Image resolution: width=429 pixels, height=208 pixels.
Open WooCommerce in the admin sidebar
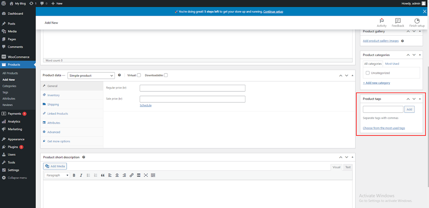click(x=18, y=57)
